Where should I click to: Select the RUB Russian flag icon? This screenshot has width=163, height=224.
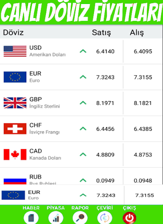tap(15, 181)
